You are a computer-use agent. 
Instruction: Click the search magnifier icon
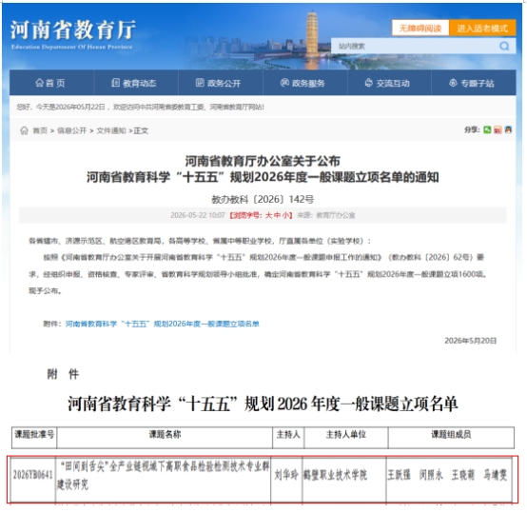(x=504, y=46)
